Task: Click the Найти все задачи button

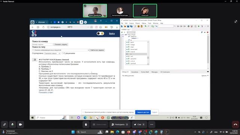Action: click(x=97, y=50)
